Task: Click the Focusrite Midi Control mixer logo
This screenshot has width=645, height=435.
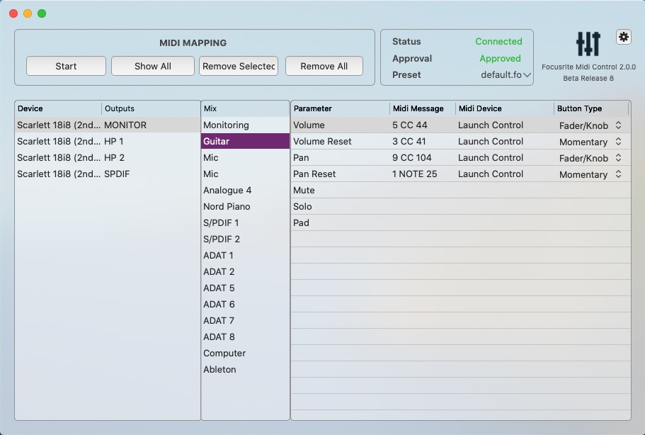Action: coord(588,44)
